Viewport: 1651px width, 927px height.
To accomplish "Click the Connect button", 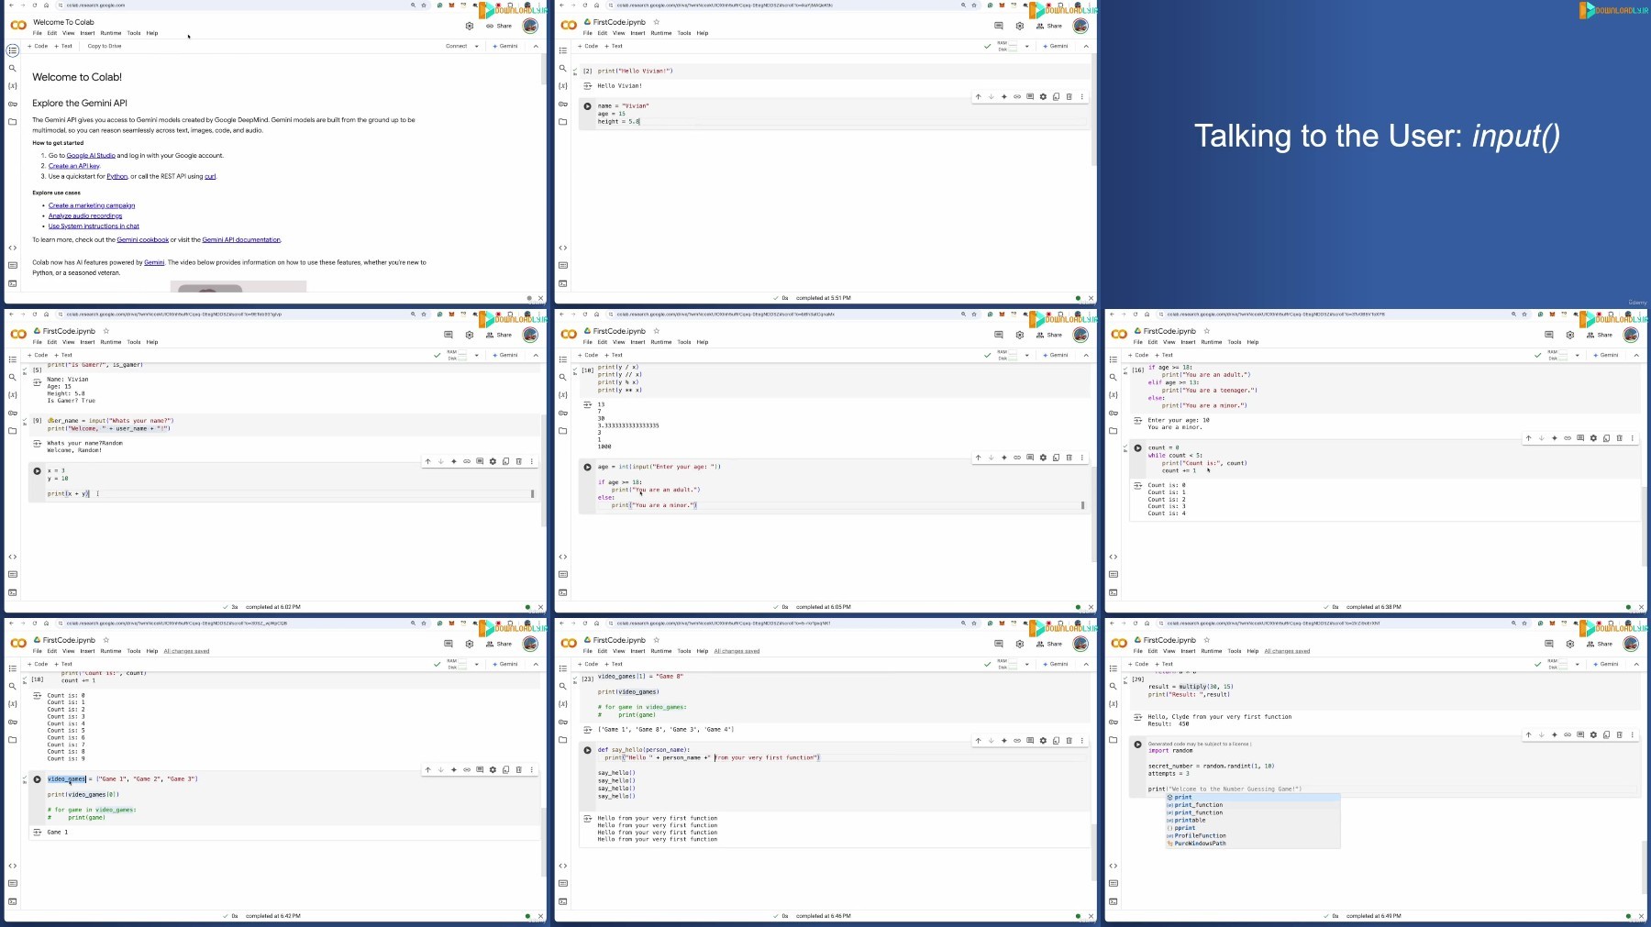I will [x=456, y=46].
